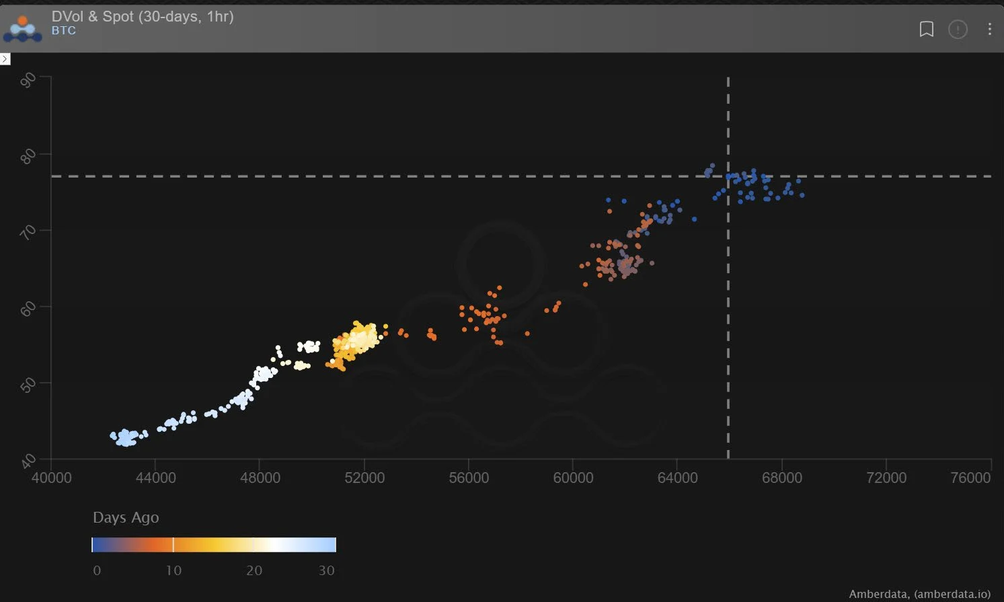Click the 72000 x-axis label

point(886,478)
